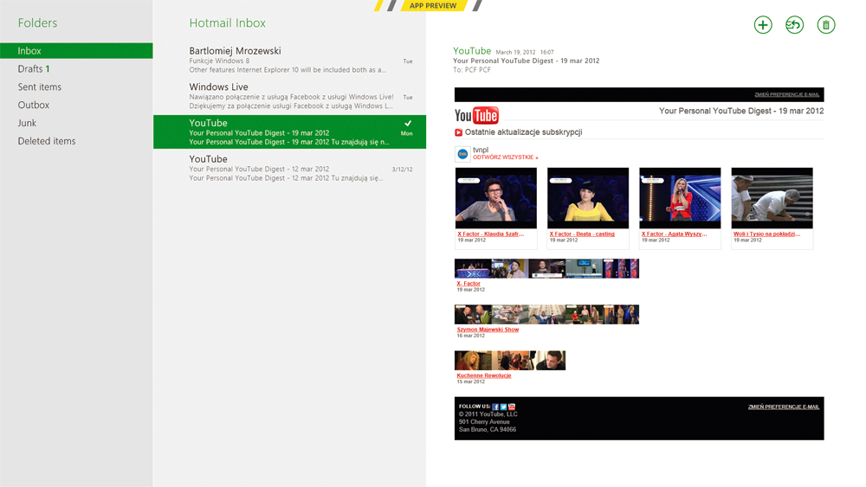Click the ODTWÓRZ WSZYSTKIE link
This screenshot has width=866, height=487.
[x=505, y=158]
